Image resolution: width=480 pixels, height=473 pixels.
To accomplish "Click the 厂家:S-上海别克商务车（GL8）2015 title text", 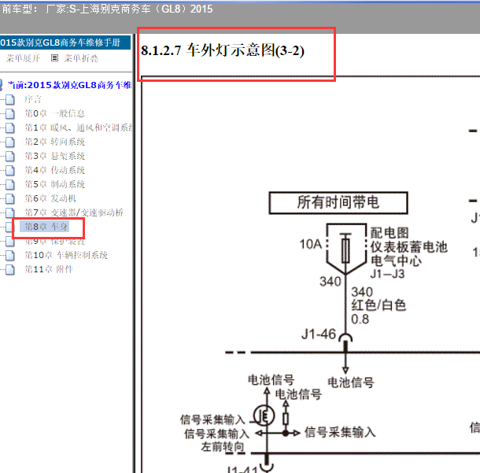I will [x=129, y=9].
